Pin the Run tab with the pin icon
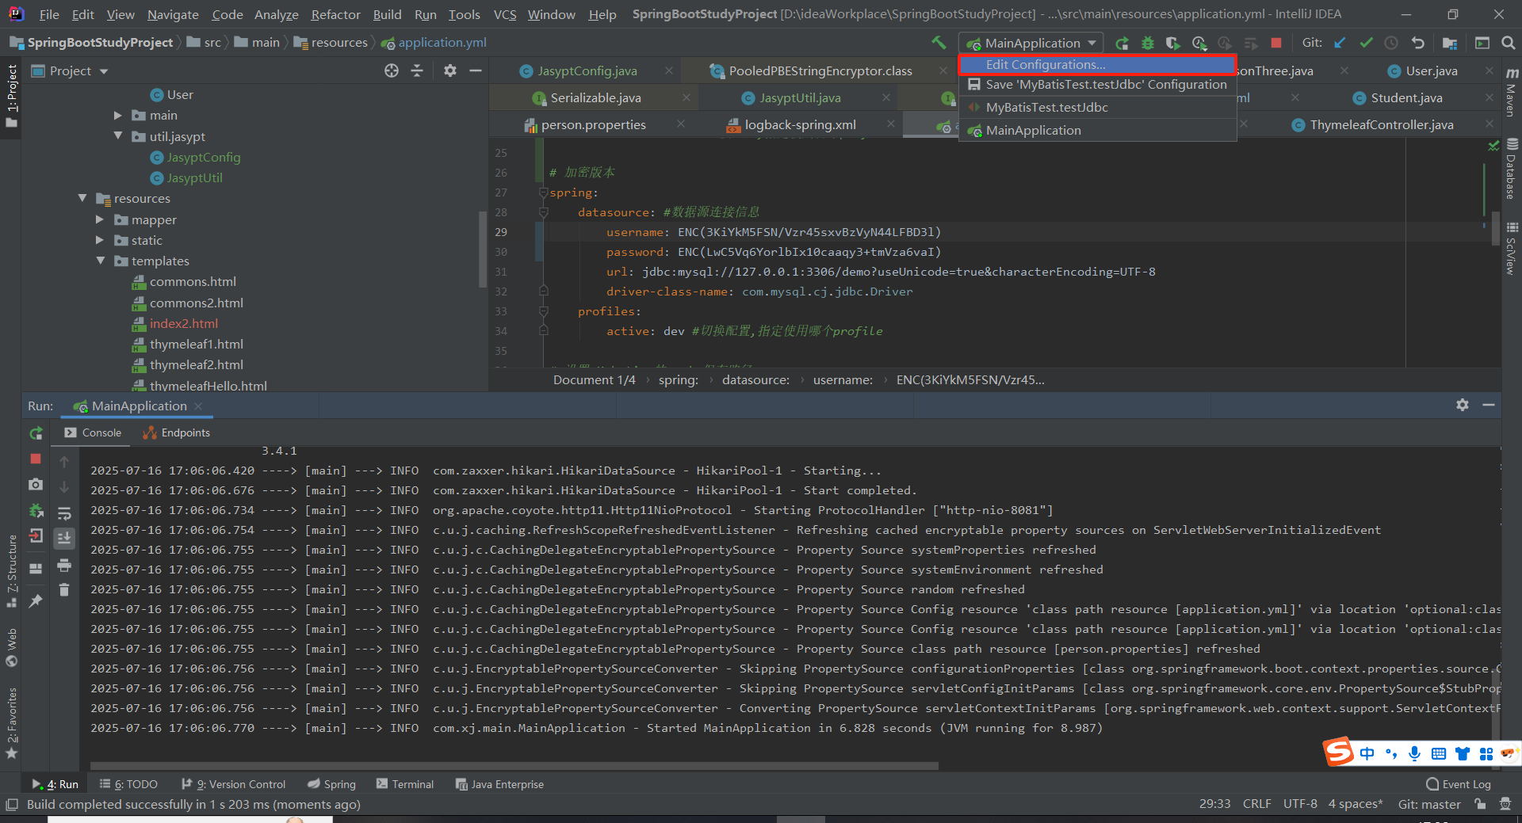The height and width of the screenshot is (823, 1522). click(x=36, y=601)
